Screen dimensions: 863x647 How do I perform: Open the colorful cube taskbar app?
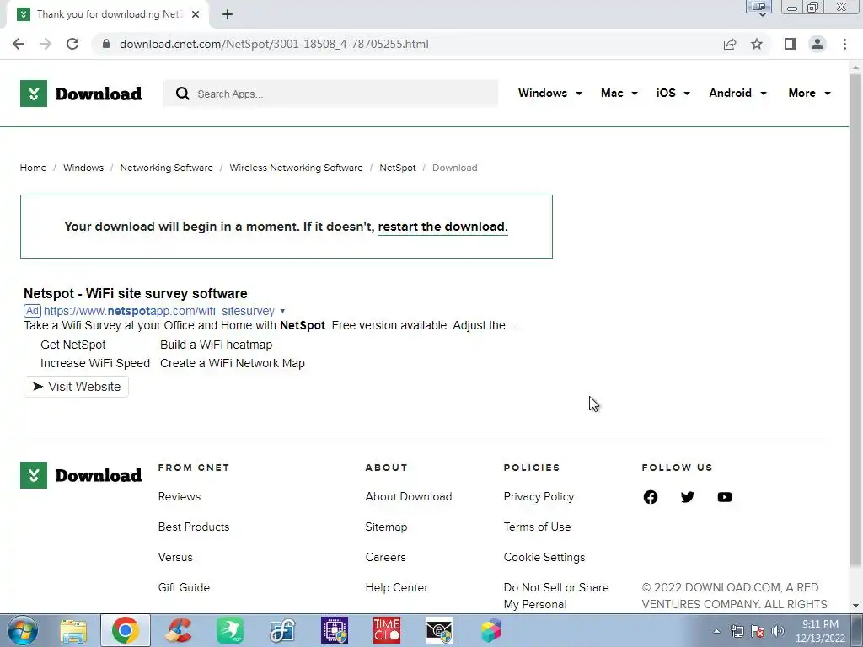coord(491,630)
